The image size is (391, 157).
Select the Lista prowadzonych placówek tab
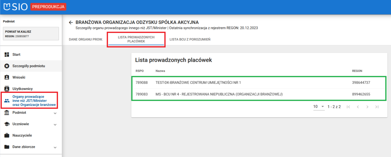136,39
